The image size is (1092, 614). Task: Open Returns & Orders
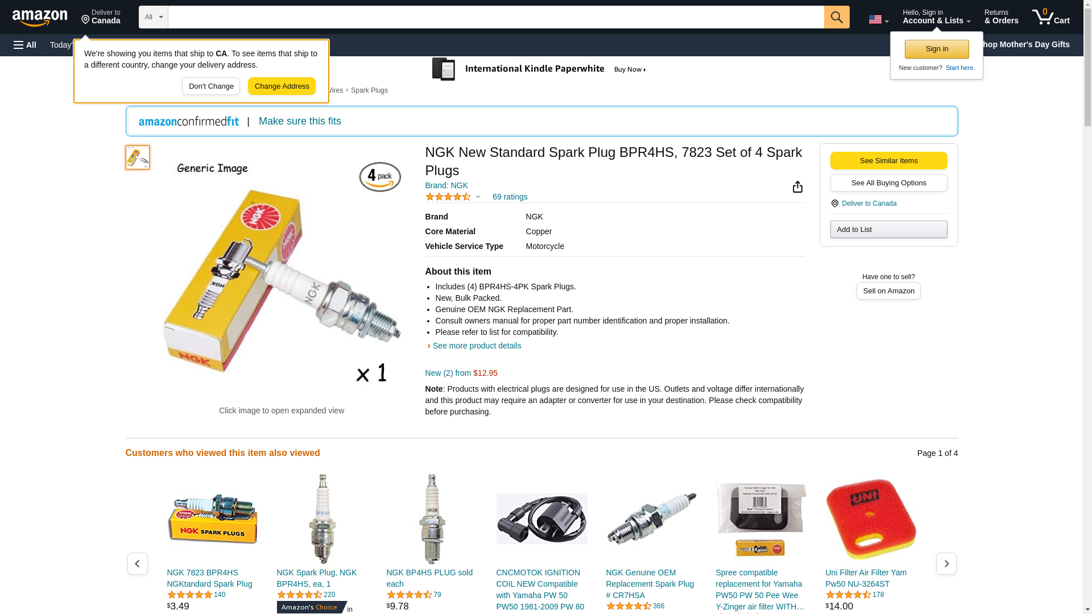[x=1001, y=17]
